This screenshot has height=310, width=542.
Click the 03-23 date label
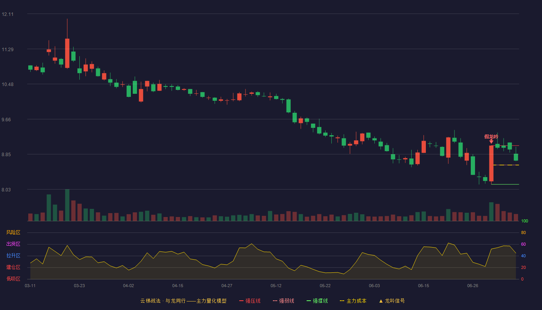click(79, 286)
